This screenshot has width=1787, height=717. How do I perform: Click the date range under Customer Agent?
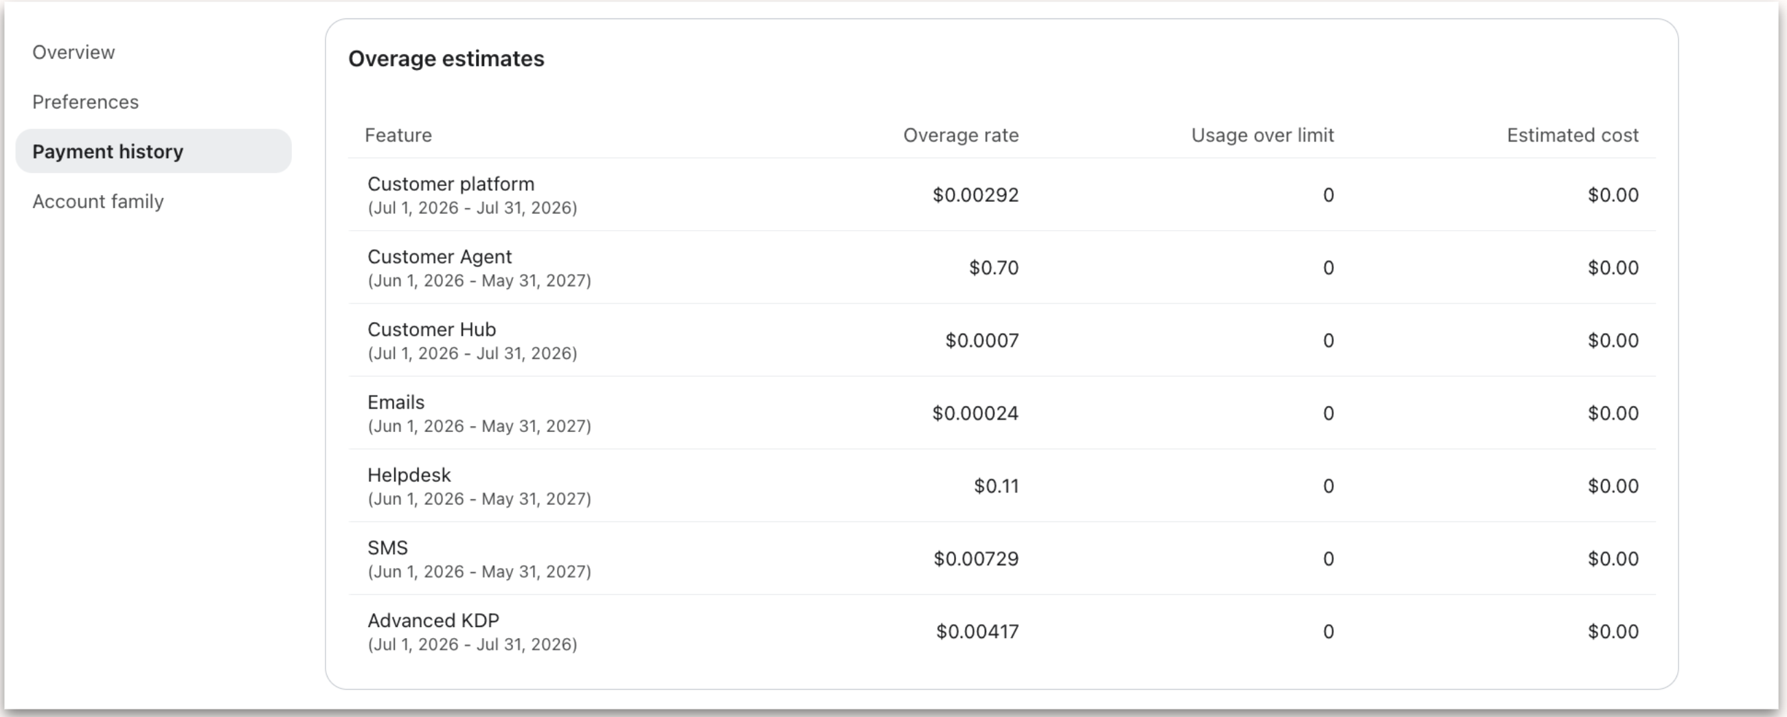(x=479, y=281)
